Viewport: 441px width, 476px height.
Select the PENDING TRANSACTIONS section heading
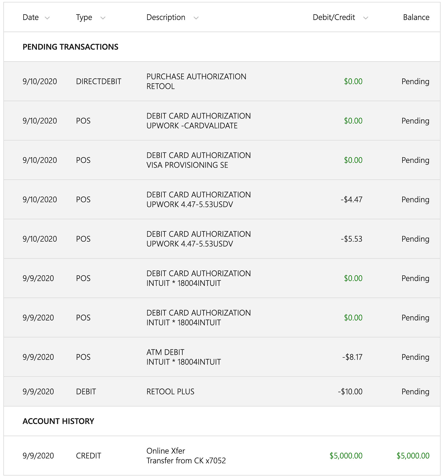pos(71,47)
